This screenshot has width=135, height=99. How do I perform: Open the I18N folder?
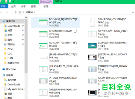pyautogui.click(x=10, y=58)
